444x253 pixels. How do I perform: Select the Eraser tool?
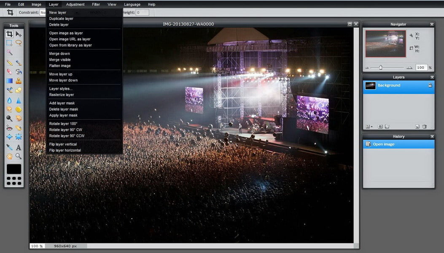pos(9,72)
